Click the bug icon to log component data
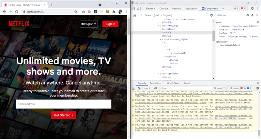This screenshot has width=261, height=139. coord(252,15)
